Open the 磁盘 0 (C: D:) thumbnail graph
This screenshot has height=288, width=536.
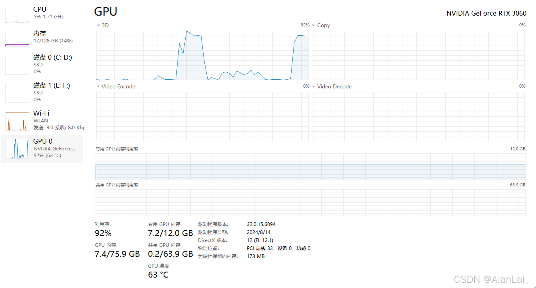17,65
